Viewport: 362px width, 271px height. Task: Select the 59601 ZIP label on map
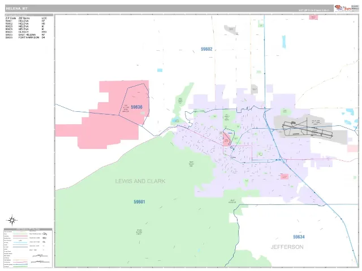[140, 202]
